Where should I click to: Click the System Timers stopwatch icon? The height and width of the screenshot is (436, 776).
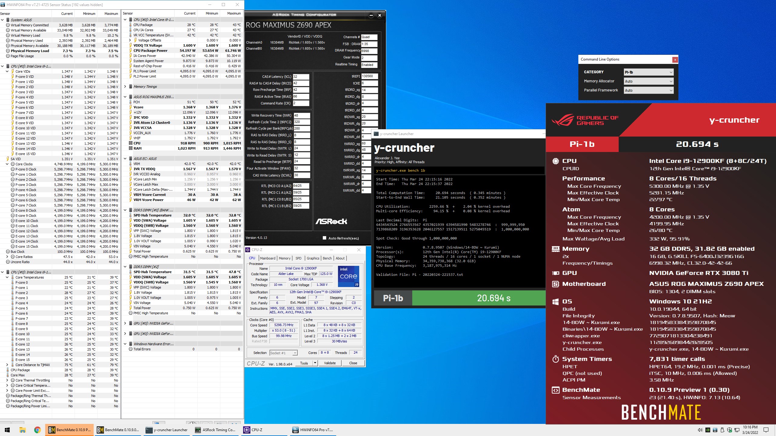click(555, 359)
